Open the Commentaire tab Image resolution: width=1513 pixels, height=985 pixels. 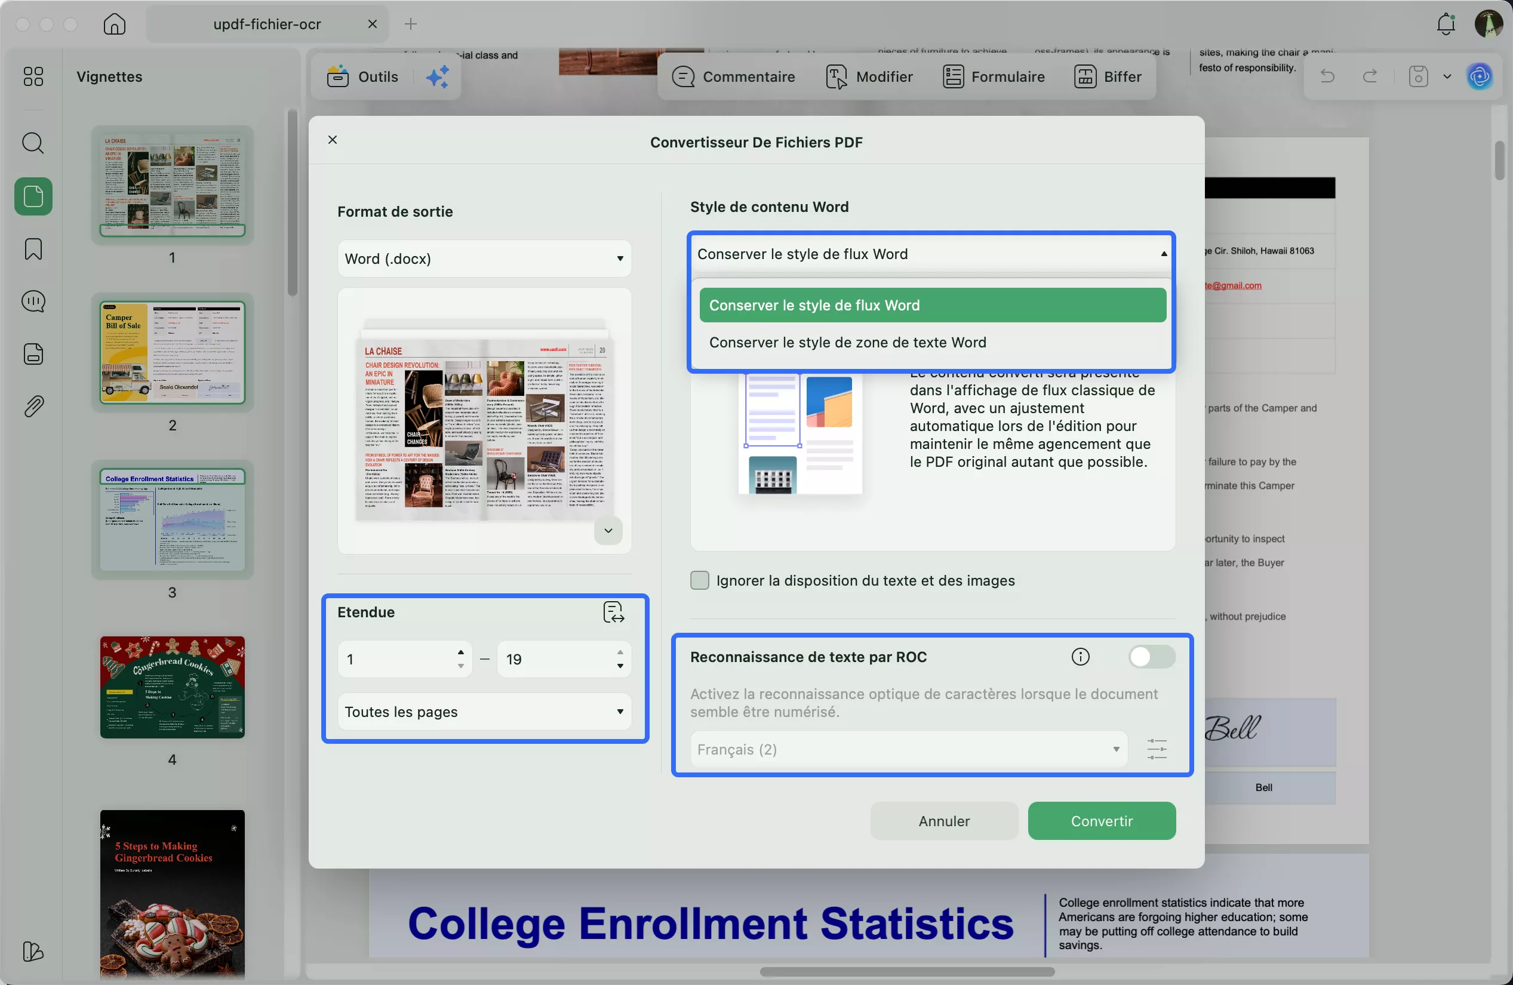tap(733, 77)
